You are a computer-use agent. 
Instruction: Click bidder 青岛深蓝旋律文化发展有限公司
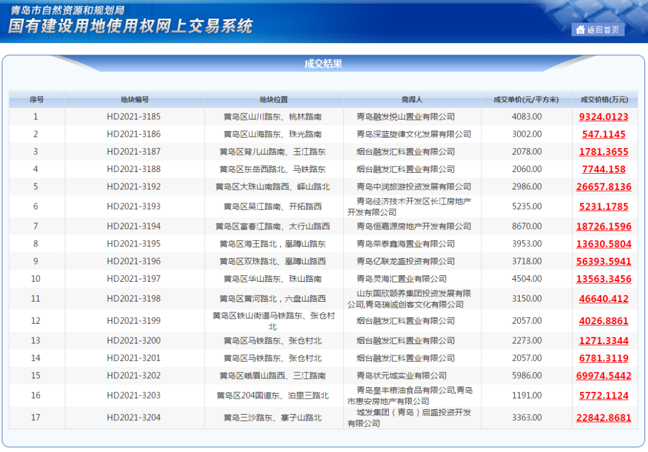pos(413,134)
